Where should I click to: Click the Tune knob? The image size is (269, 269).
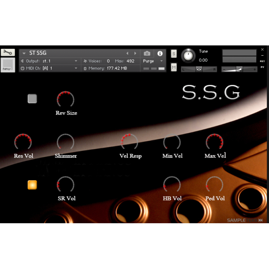pos(188,56)
